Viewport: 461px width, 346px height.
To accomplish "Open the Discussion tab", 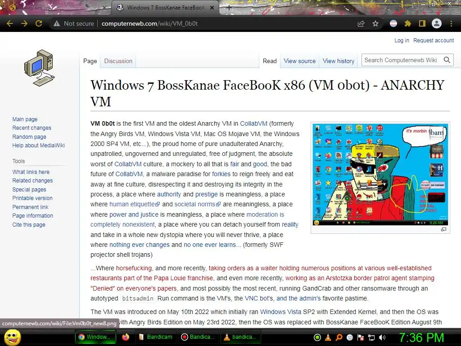I will (118, 61).
